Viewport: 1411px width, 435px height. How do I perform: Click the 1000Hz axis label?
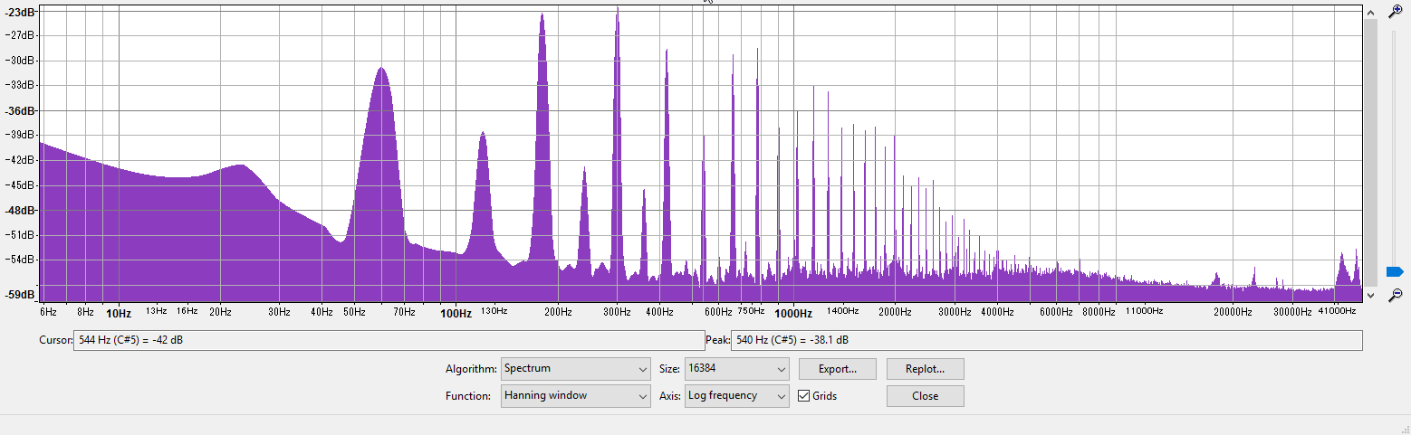tap(793, 314)
